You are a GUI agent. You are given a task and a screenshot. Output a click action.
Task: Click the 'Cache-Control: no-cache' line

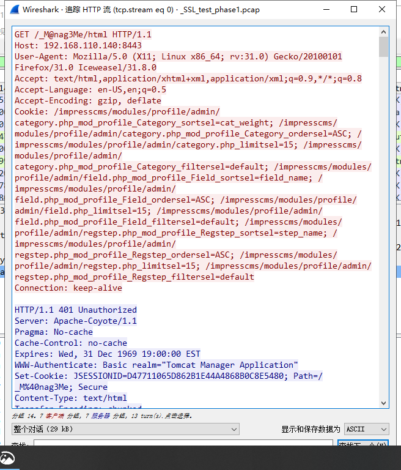click(x=71, y=343)
